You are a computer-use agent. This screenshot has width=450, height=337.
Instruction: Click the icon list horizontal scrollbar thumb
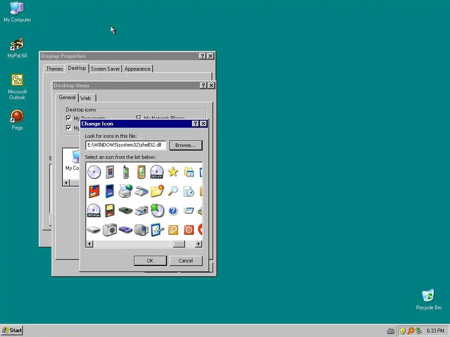tap(179, 244)
